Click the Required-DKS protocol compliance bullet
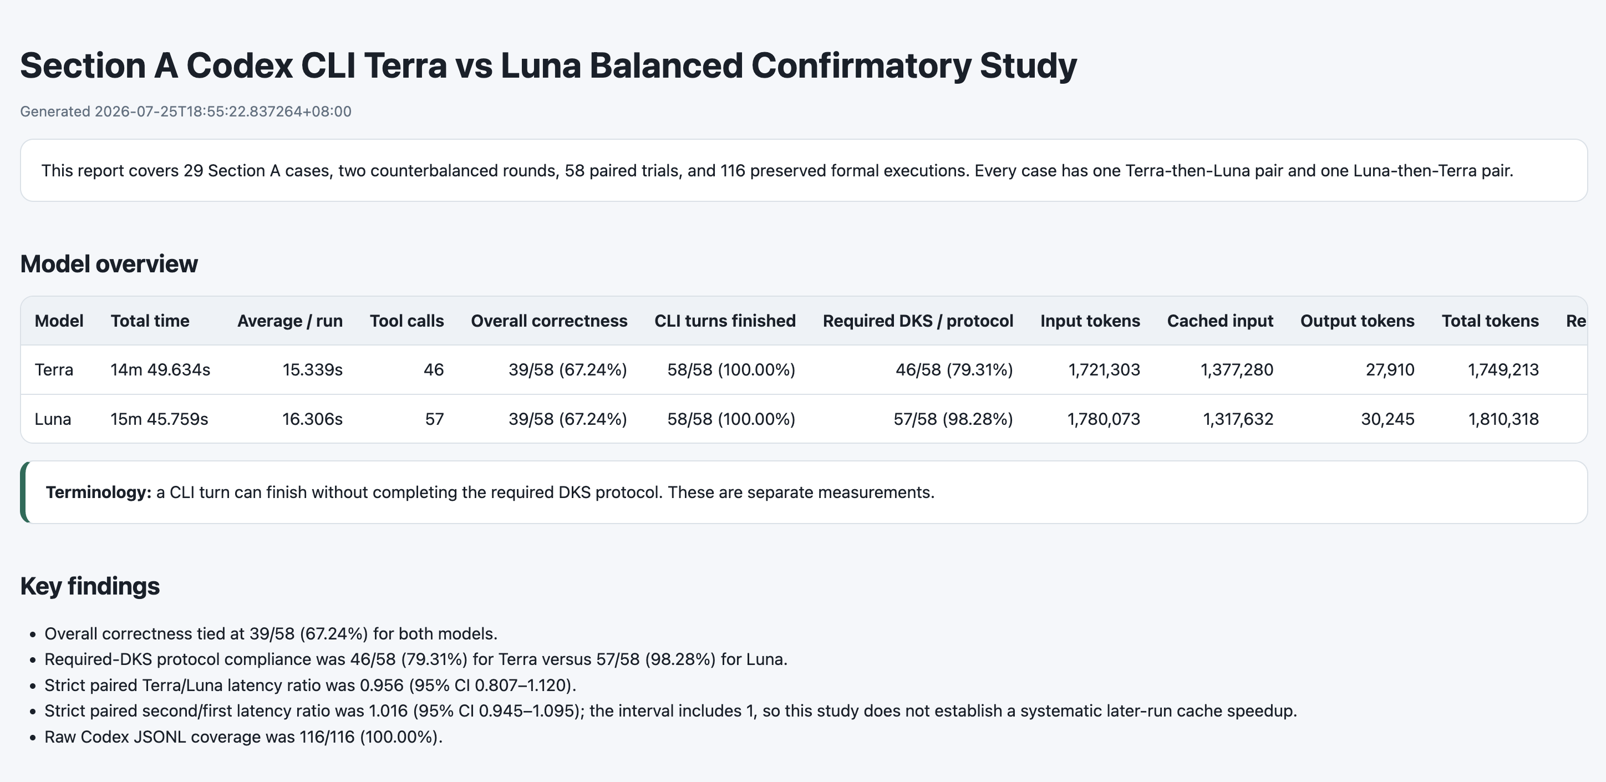Image resolution: width=1606 pixels, height=782 pixels. tap(416, 659)
